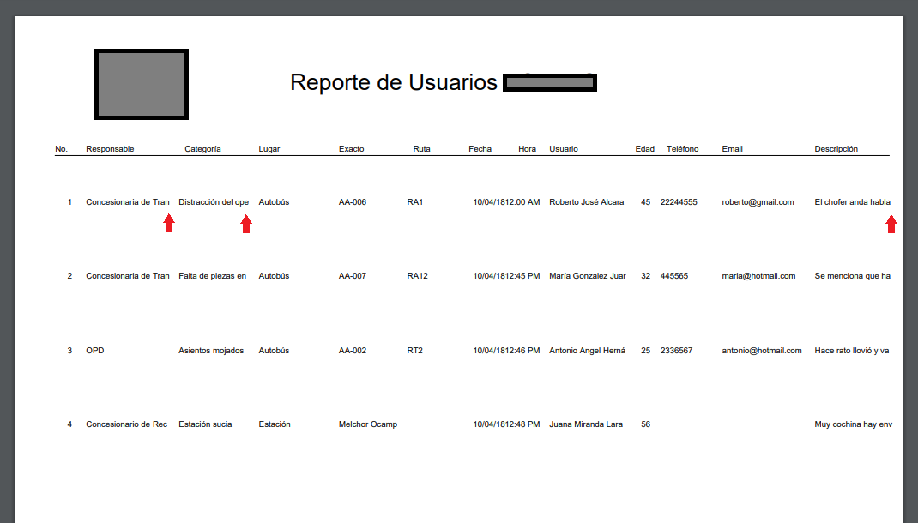The image size is (918, 523).
Task: Select the redacted bar beside the report title
Action: [x=549, y=83]
